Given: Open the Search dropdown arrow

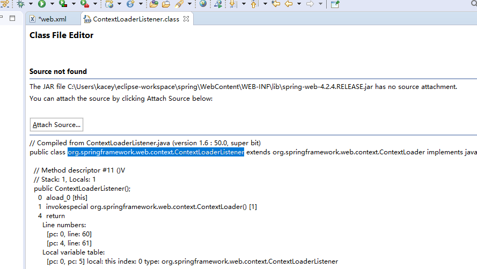Looking at the screenshot, I should 189,4.
